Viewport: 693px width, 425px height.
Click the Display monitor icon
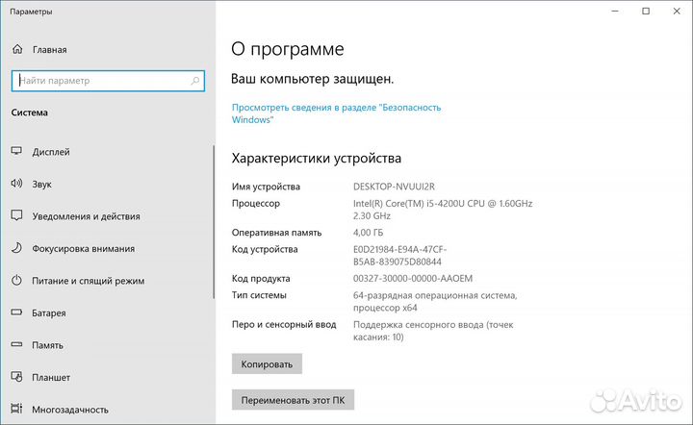coord(16,152)
